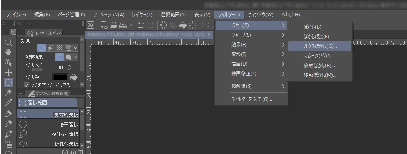407x154 pixels.
Task: Select the 長方形選択 sub tool
Action: [x=48, y=114]
